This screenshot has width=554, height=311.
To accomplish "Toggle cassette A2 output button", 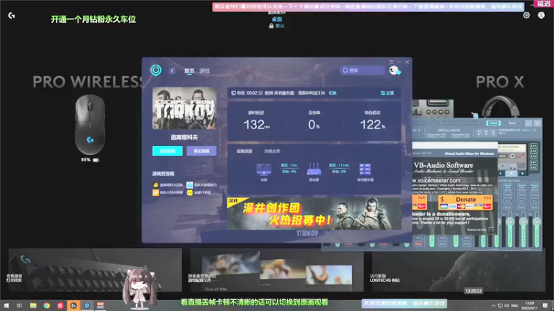I will click(533, 151).
